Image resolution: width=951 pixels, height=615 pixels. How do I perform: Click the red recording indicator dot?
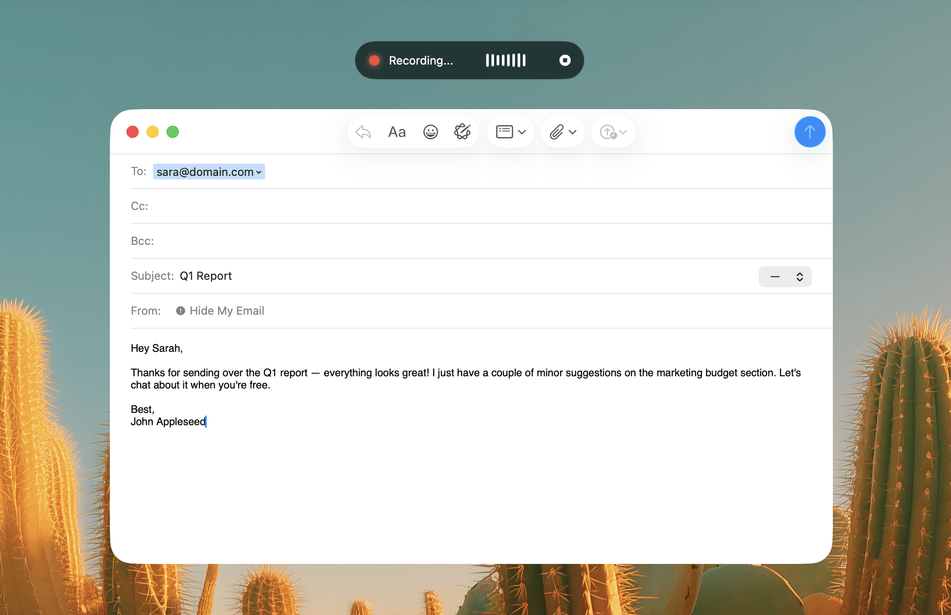(374, 60)
